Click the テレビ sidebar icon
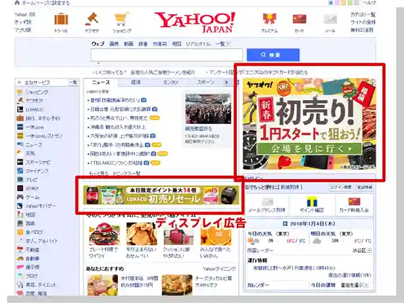The height and width of the screenshot is (303, 404). click(x=20, y=179)
